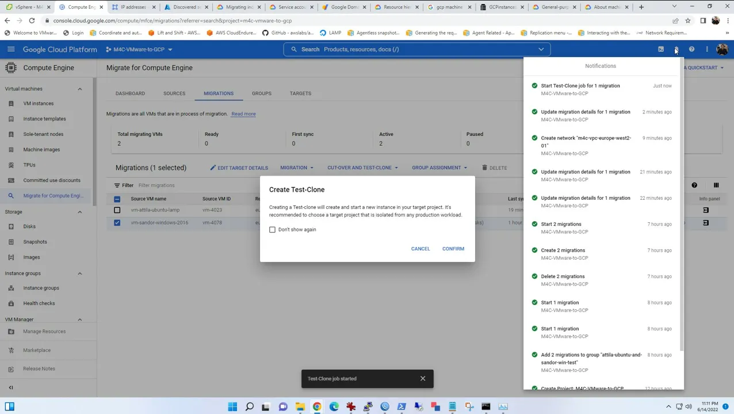
Task: Check the vm-attila-ubuntu-lamp row checkbox
Action: 117,210
